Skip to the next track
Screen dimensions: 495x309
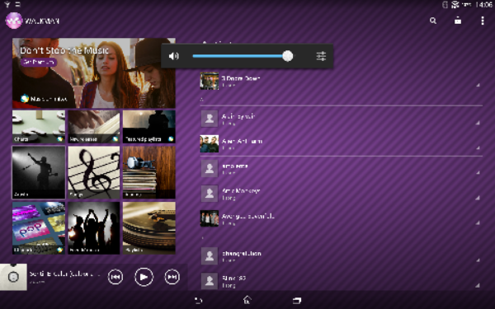click(172, 277)
